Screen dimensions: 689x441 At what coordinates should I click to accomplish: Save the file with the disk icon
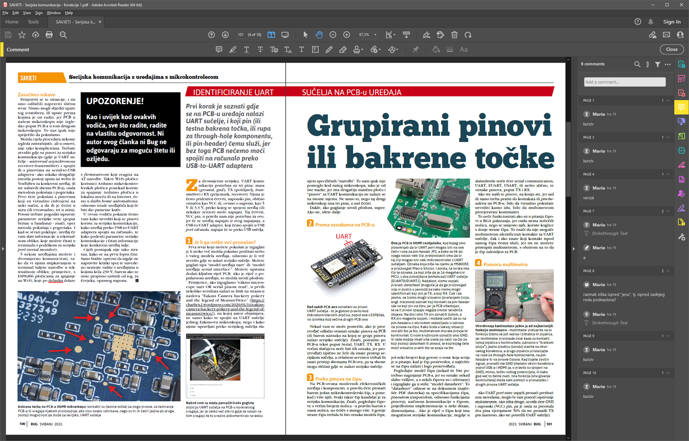(x=8, y=35)
